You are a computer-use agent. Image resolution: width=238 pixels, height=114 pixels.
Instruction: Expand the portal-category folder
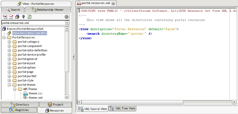point(9,42)
